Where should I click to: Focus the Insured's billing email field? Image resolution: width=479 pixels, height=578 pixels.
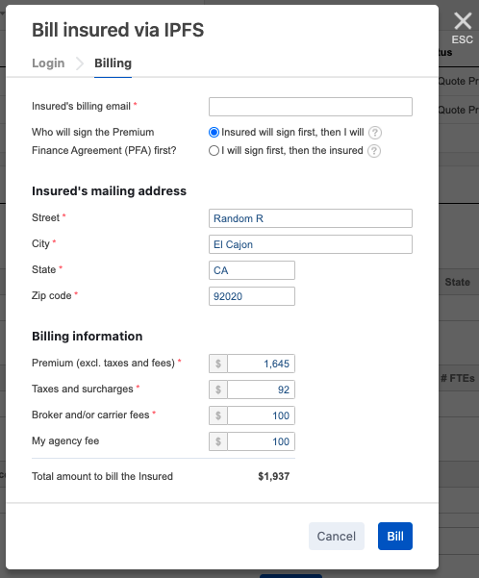point(311,107)
